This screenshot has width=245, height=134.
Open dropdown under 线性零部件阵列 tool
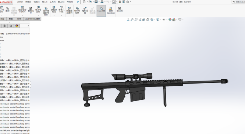(22, 15)
